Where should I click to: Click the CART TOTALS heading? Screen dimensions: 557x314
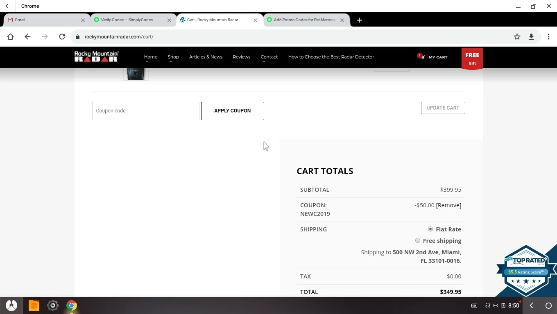coord(325,171)
